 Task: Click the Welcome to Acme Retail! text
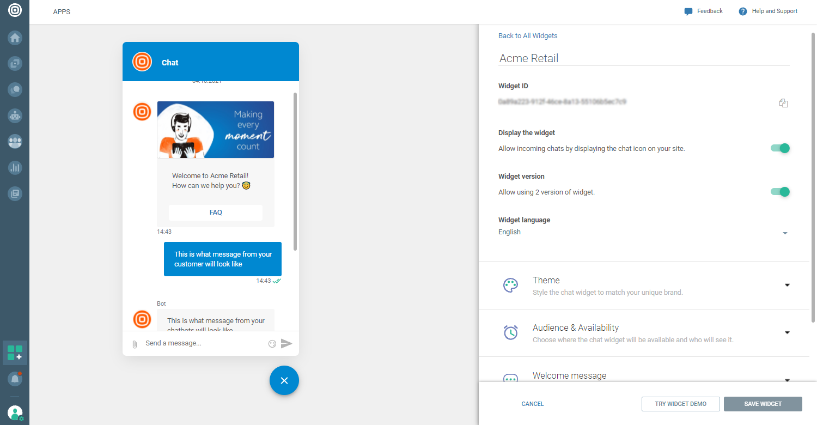(x=210, y=175)
